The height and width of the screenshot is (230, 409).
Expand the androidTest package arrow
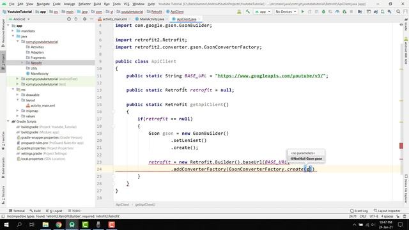(x=17, y=79)
